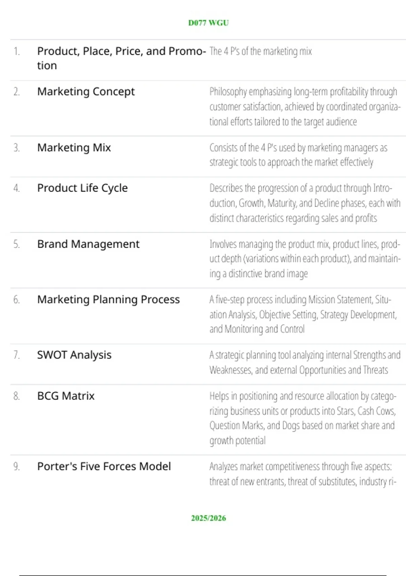406x576 pixels.
Task: Click the definition starting with Philosophy emphasizing long-term
Action: pos(305,107)
